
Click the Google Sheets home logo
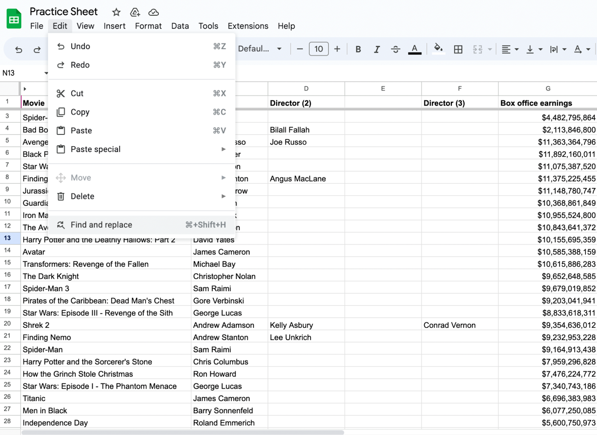point(14,19)
